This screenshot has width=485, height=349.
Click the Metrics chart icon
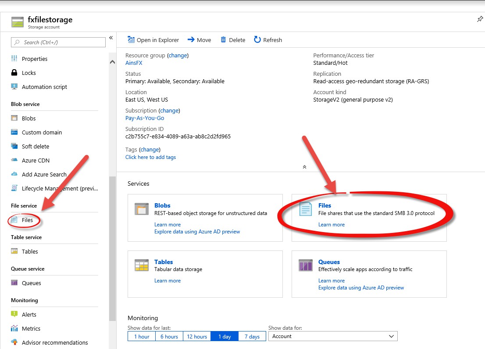pos(14,328)
